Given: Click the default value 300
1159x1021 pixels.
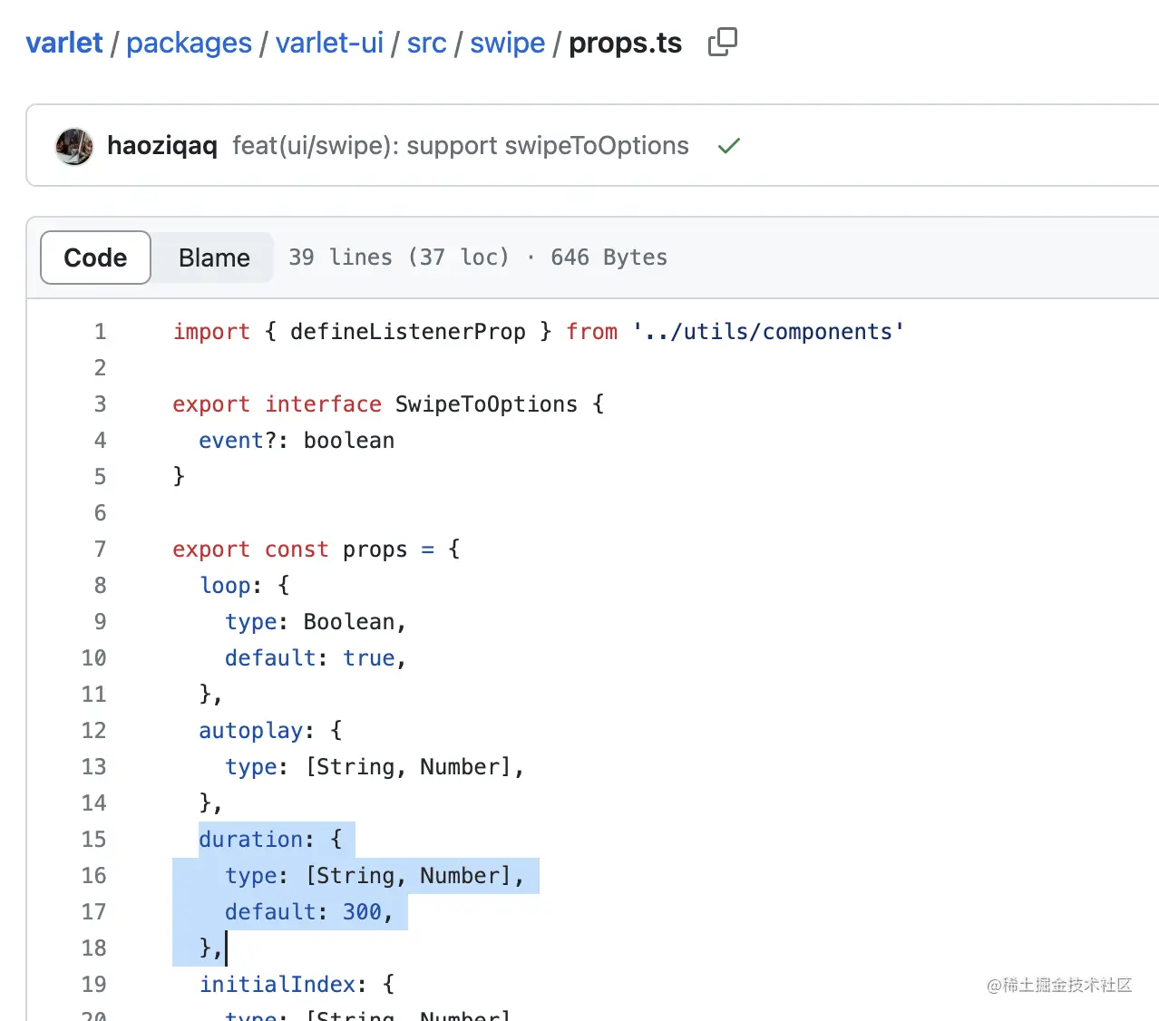Looking at the screenshot, I should (x=362, y=912).
